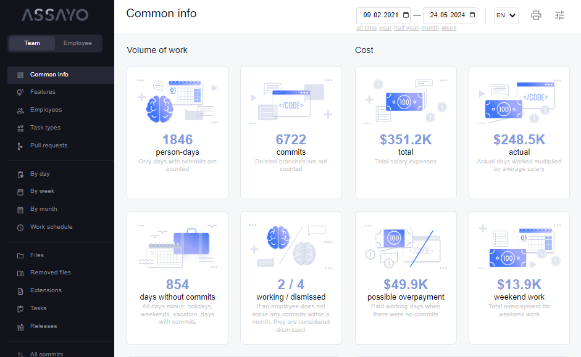Click the ASSAYO logo

click(x=55, y=15)
